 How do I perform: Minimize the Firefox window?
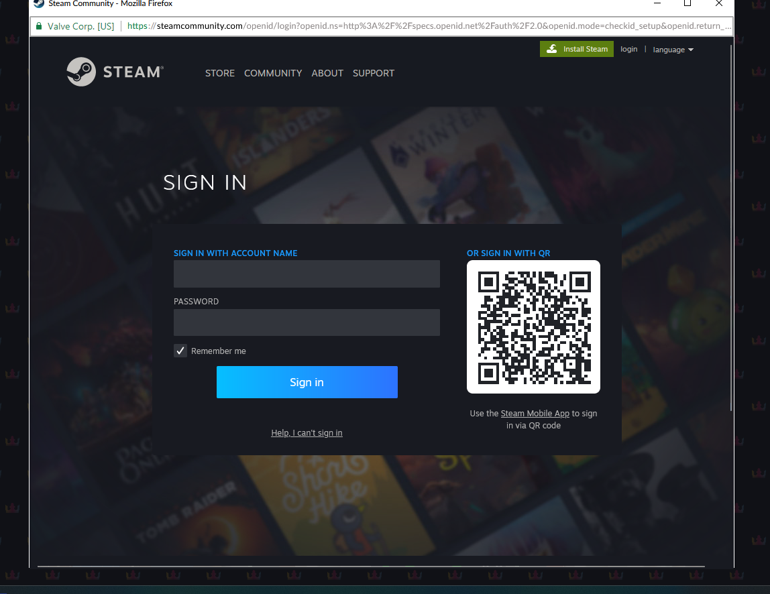click(x=657, y=3)
